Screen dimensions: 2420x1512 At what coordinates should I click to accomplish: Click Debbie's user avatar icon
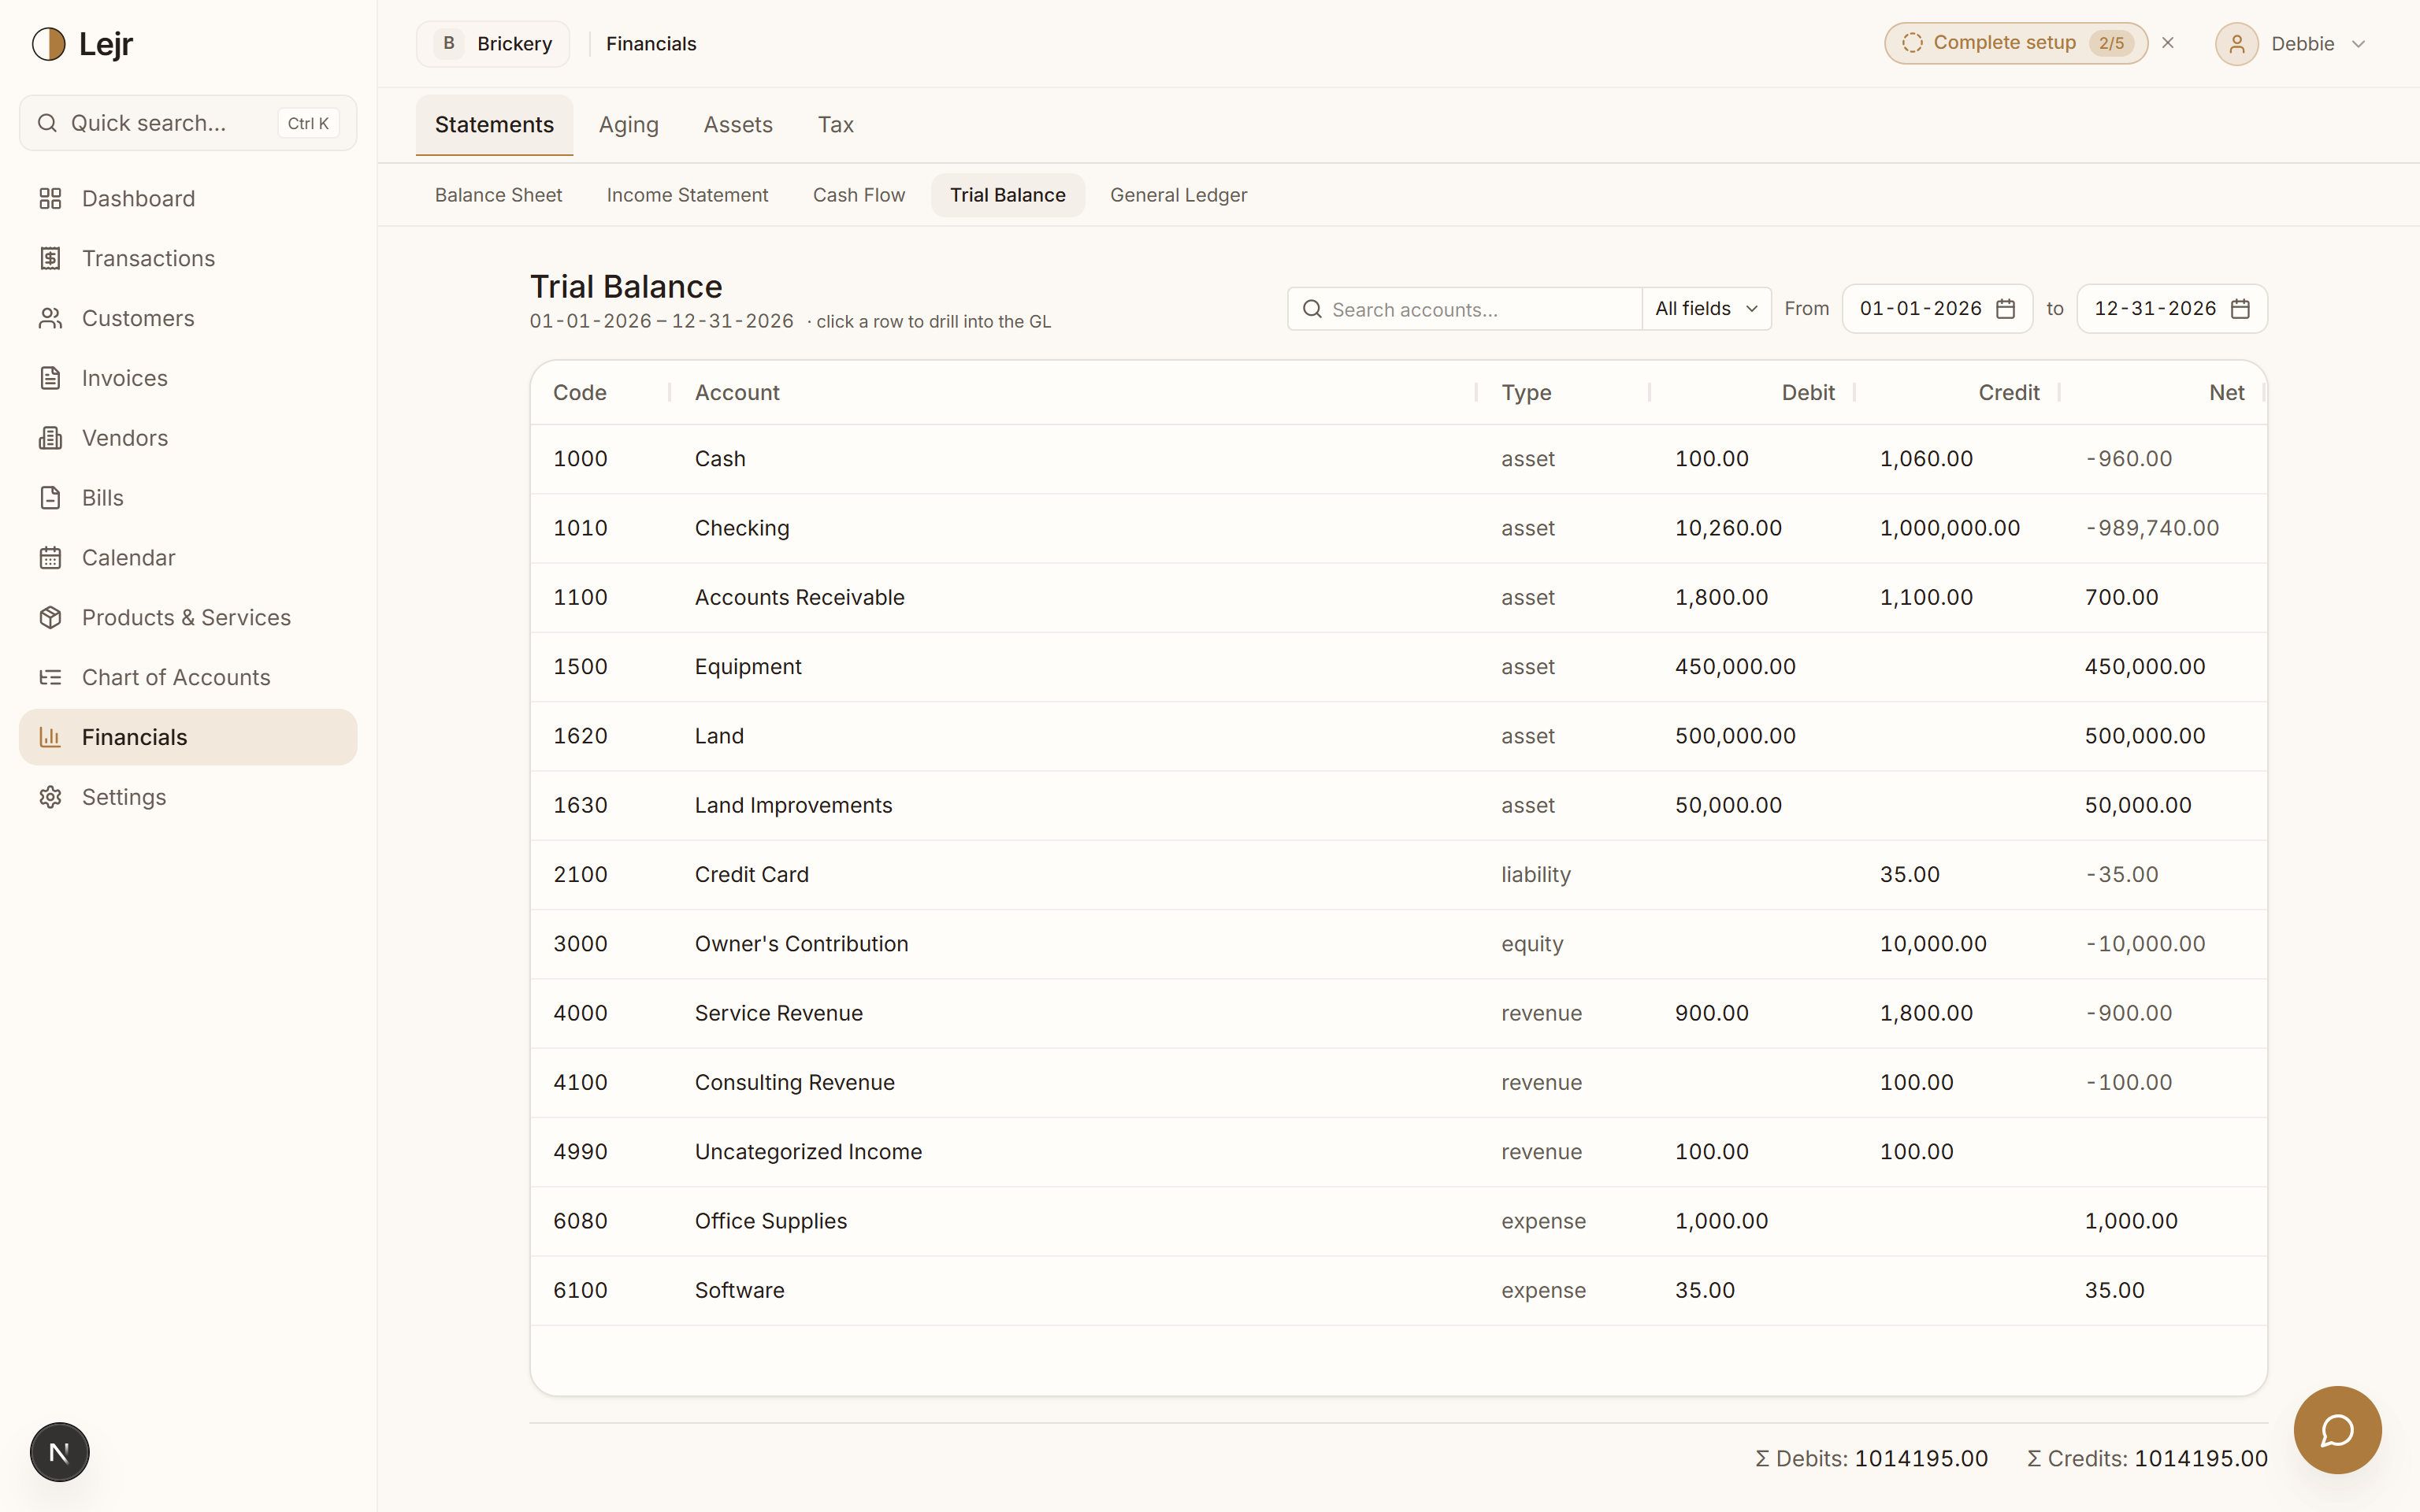click(2236, 44)
